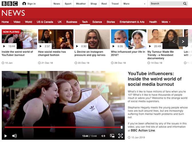Screen dimensions: 192x144
Task: Open the BBC Action Line link
Action: click(143, 131)
